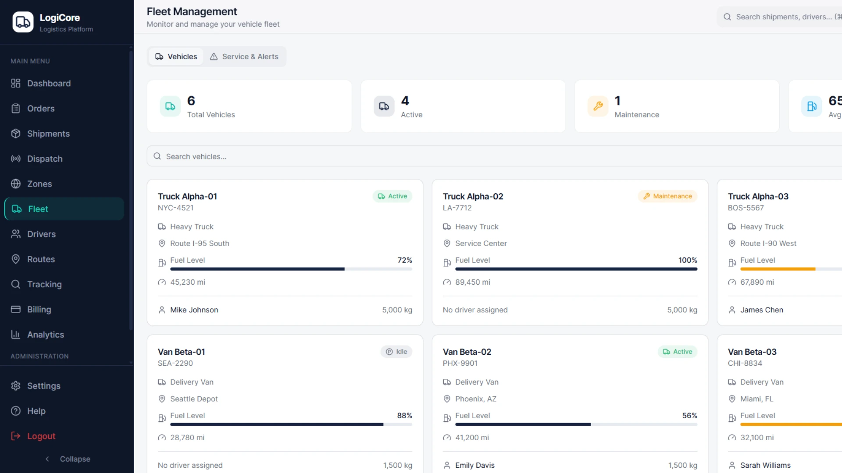
Task: Click search icon in top search bar
Action: point(727,17)
